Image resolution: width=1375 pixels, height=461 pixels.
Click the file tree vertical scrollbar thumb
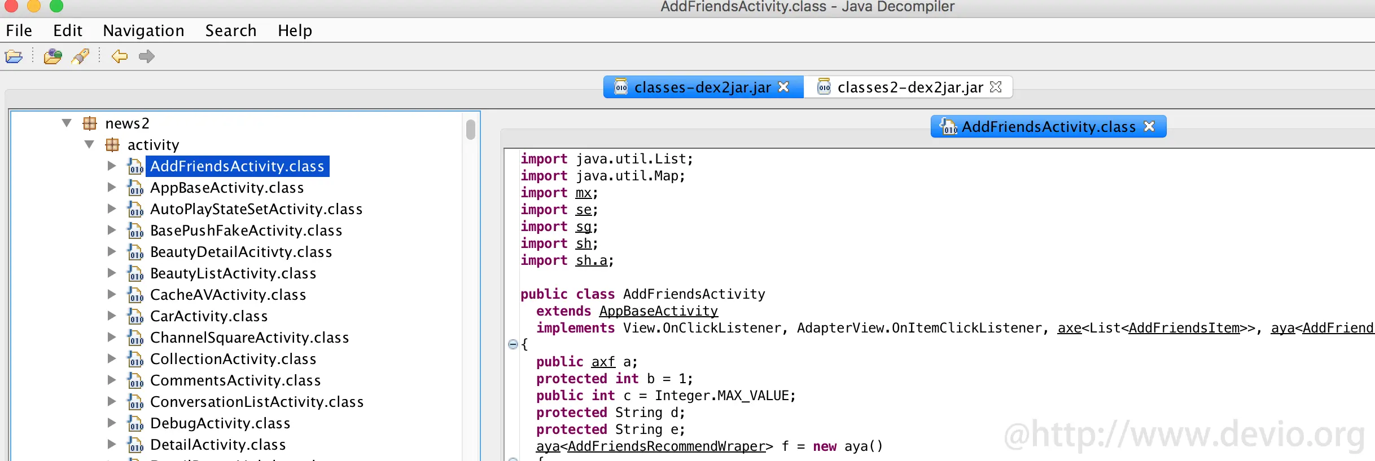point(471,129)
